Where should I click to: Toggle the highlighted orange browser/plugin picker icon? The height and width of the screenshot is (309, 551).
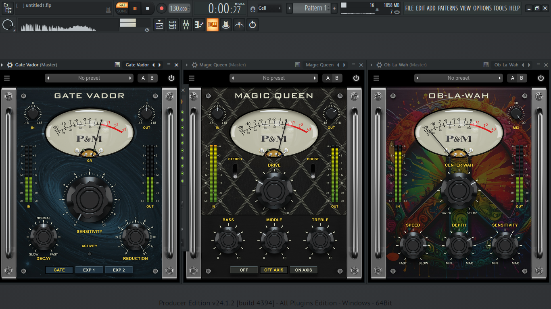(x=213, y=25)
